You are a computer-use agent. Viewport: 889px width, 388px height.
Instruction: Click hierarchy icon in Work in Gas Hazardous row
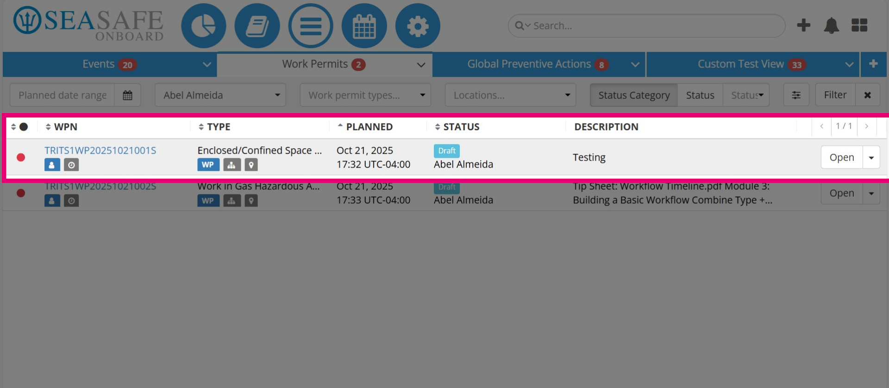point(232,200)
